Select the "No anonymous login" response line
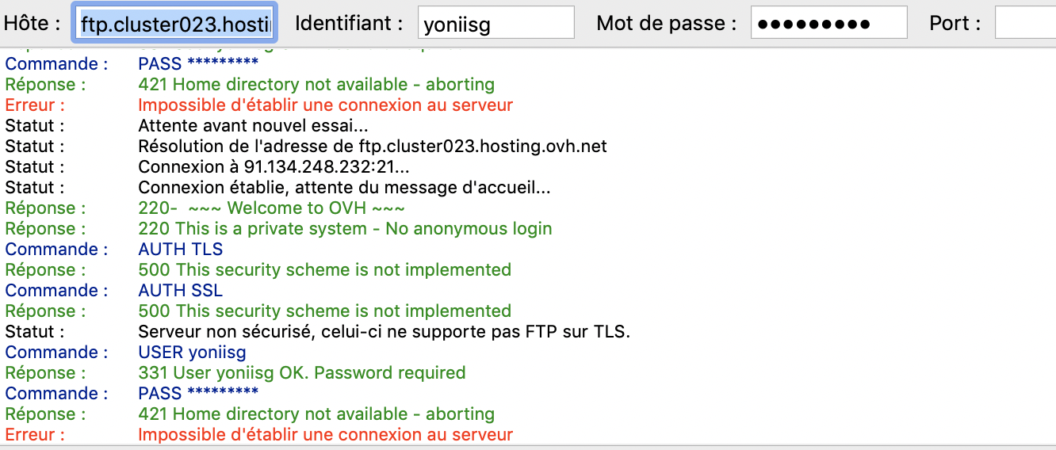The height and width of the screenshot is (450, 1056). (x=345, y=229)
